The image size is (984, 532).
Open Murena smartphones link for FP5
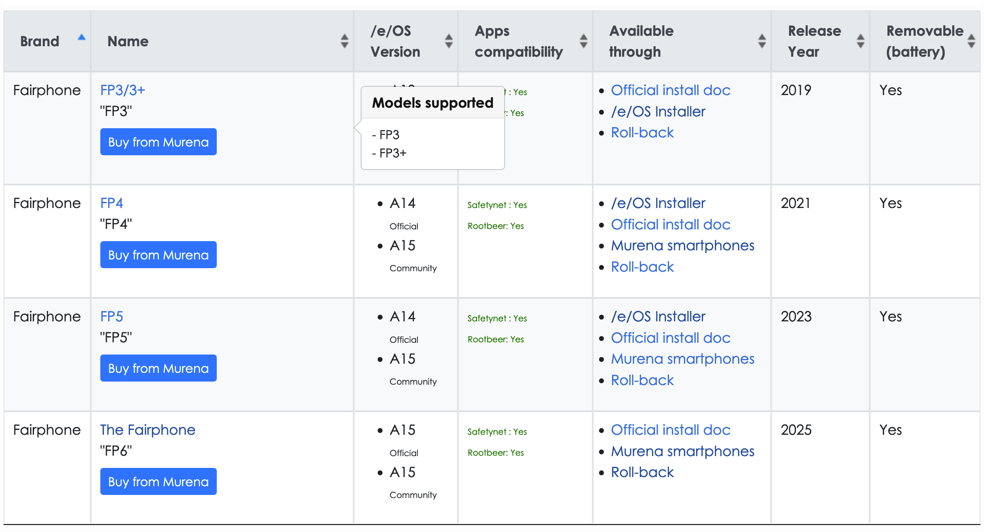[x=683, y=359]
